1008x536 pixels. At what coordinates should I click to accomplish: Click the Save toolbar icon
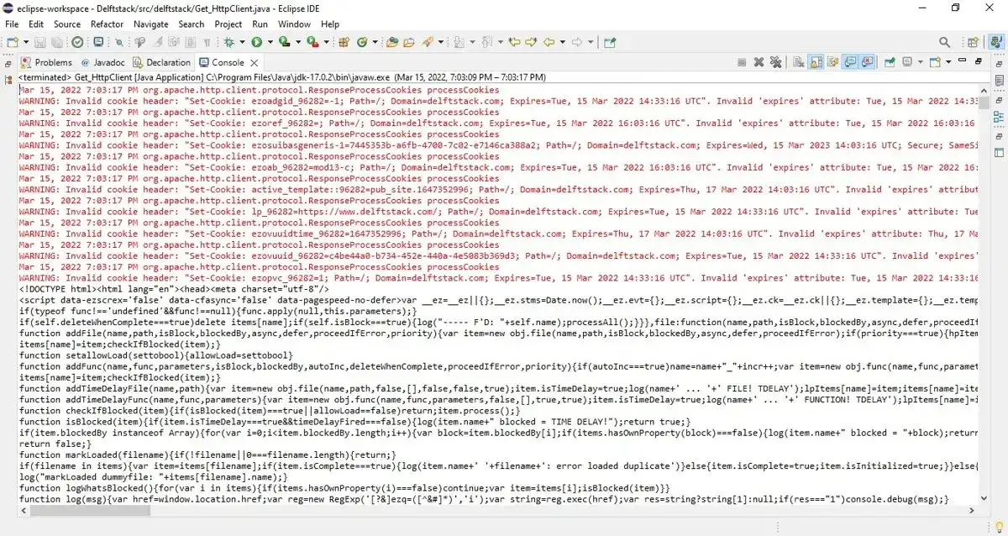pos(39,42)
